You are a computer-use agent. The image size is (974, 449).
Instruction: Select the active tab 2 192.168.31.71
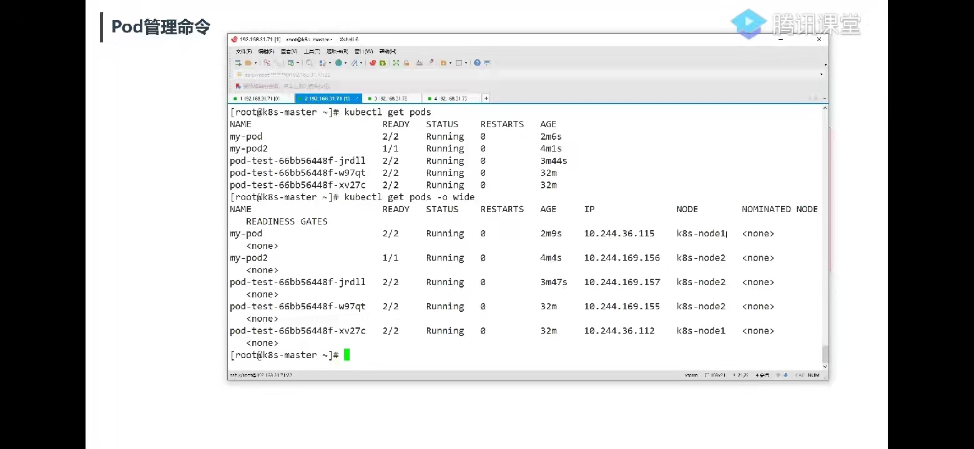(328, 99)
